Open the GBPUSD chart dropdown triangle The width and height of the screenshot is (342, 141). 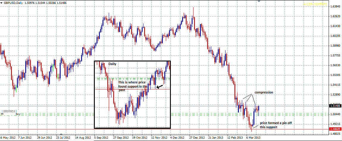[2, 2]
